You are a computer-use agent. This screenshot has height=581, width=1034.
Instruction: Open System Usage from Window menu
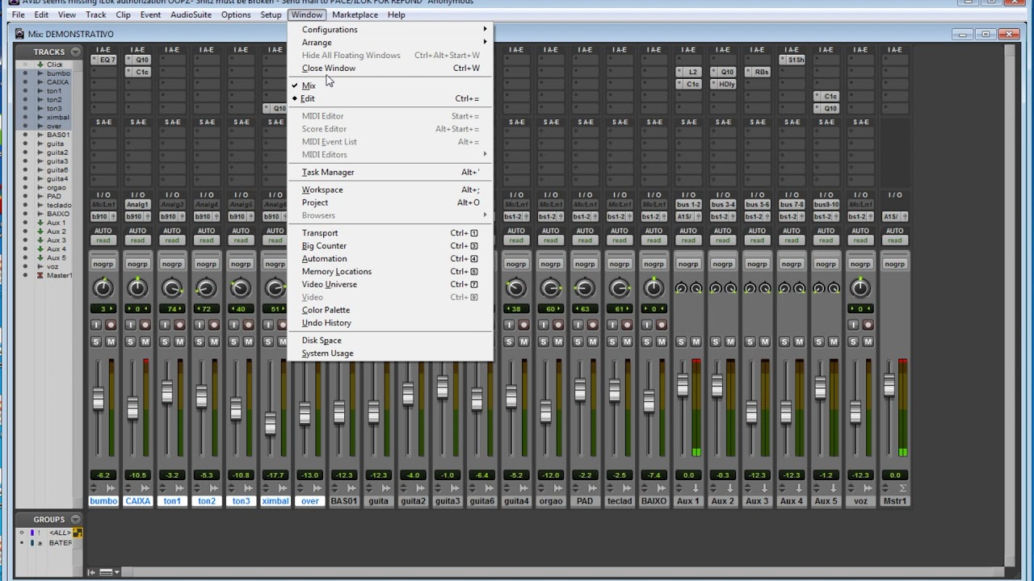(x=390, y=353)
